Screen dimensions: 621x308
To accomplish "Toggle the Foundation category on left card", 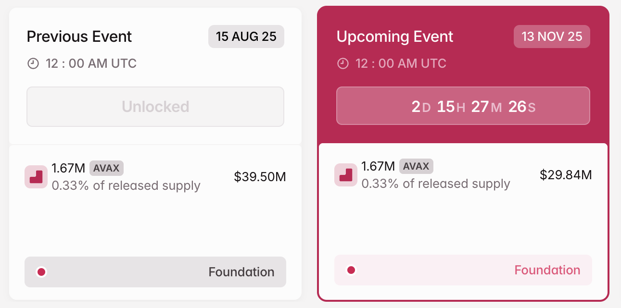I will [x=155, y=271].
